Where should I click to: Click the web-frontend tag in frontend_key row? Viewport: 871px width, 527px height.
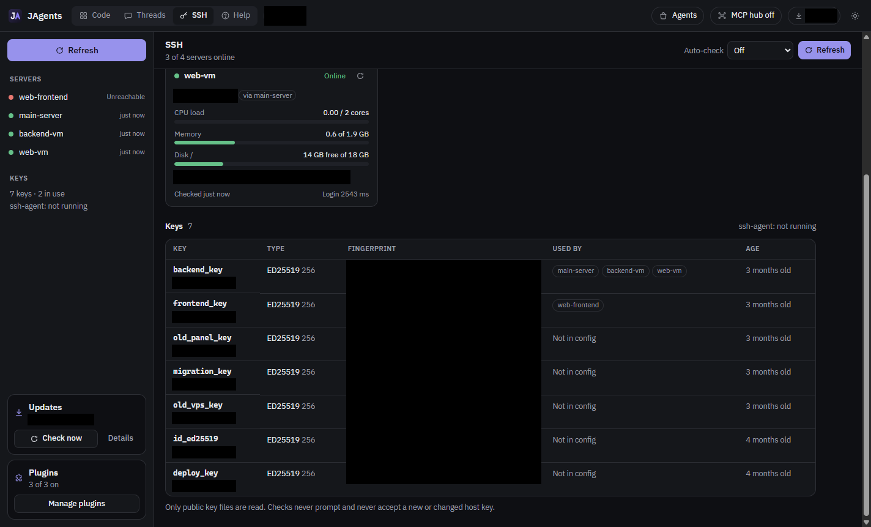578,305
